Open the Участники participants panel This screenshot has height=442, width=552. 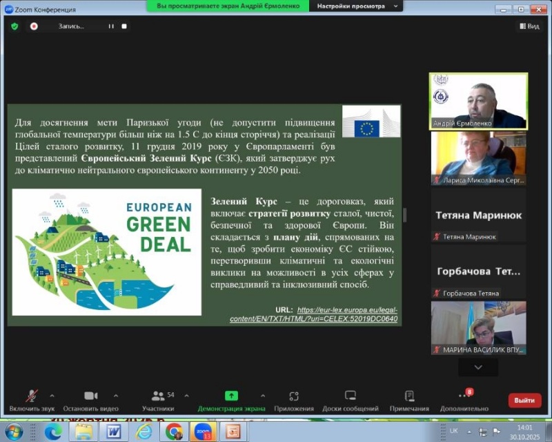point(157,396)
